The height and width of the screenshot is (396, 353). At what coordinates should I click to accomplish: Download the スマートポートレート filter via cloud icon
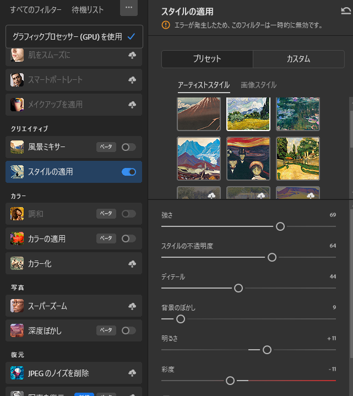point(132,80)
